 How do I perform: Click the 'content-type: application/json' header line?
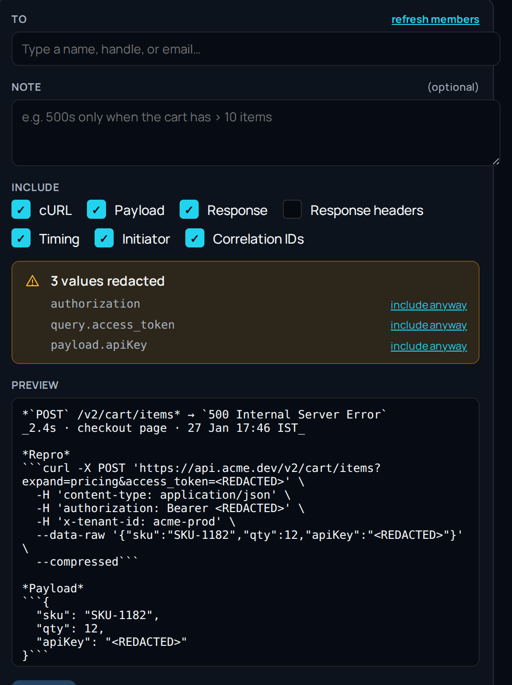(x=163, y=494)
